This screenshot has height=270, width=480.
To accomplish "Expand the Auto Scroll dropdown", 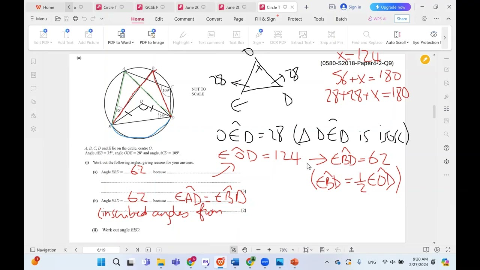I will (407, 43).
